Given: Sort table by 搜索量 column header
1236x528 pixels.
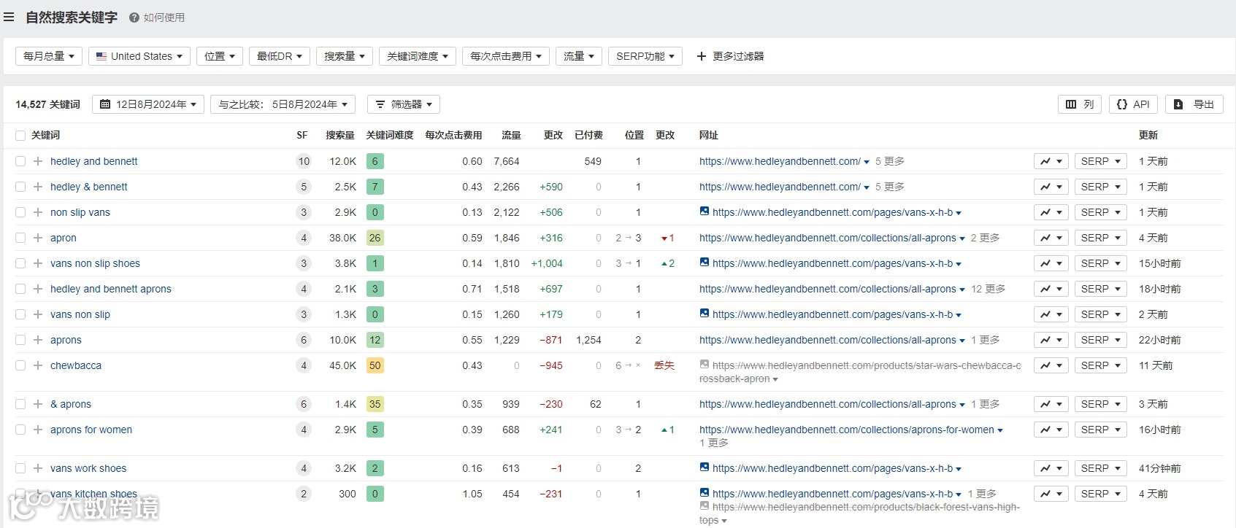Looking at the screenshot, I should [x=340, y=135].
